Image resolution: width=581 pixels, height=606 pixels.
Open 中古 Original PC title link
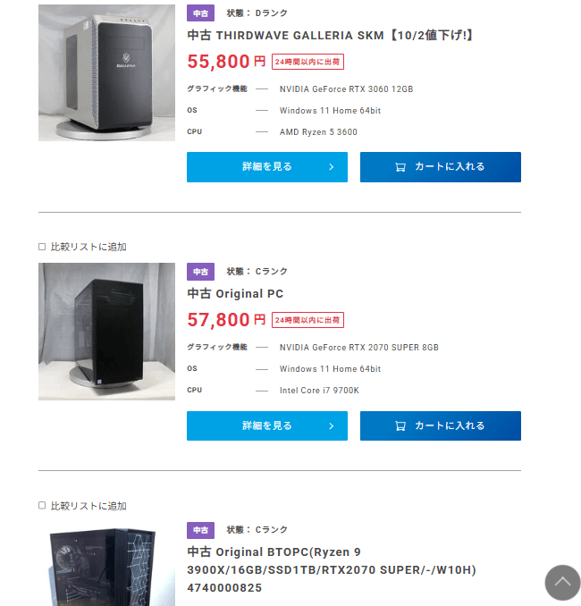point(235,294)
